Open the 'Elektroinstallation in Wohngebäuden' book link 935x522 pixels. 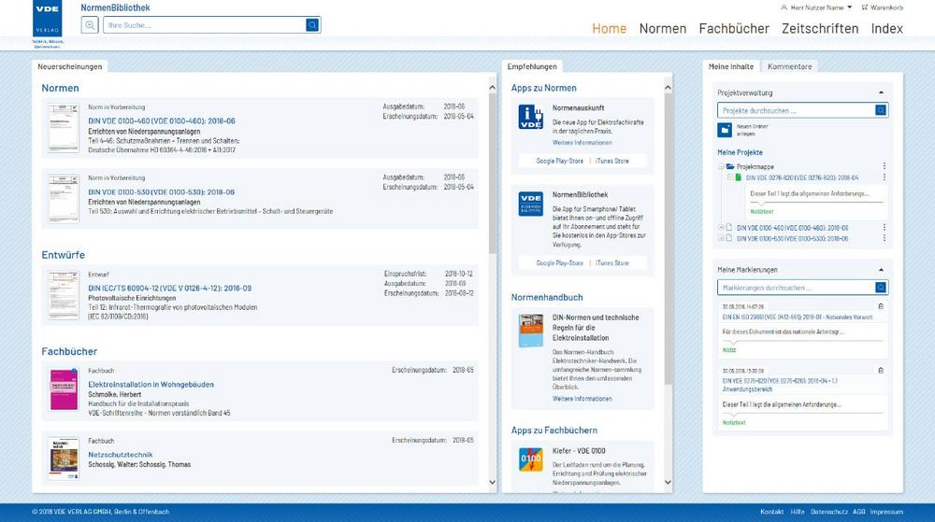pyautogui.click(x=151, y=384)
